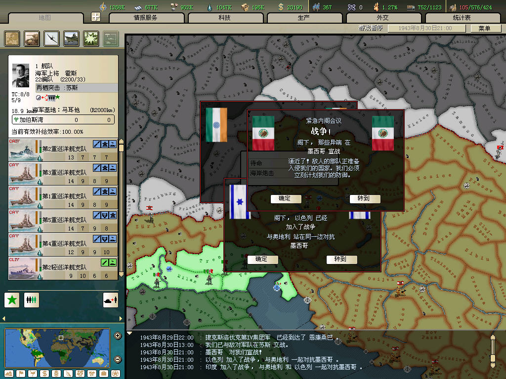Open the 情报服务 tab

(146, 18)
